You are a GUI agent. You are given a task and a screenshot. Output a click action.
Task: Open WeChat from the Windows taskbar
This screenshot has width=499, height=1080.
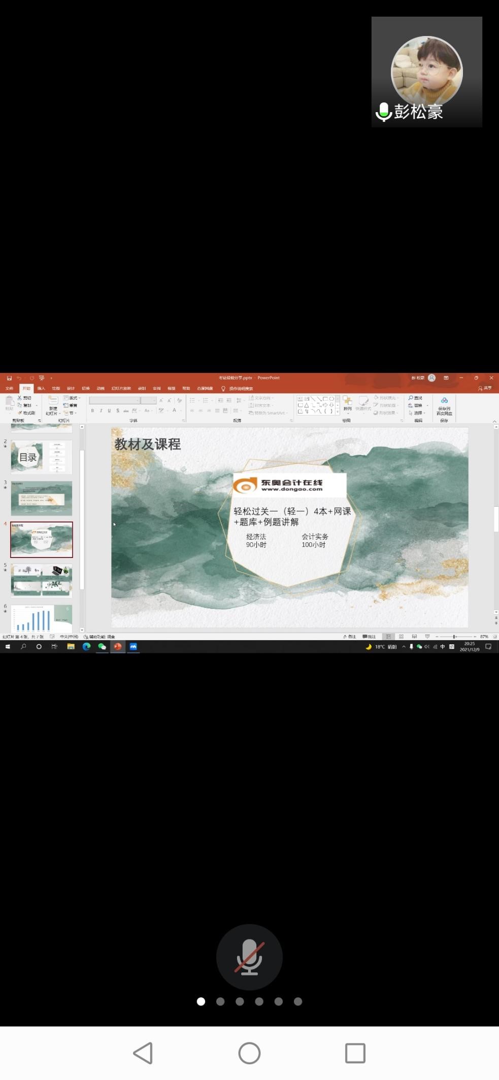click(x=102, y=646)
